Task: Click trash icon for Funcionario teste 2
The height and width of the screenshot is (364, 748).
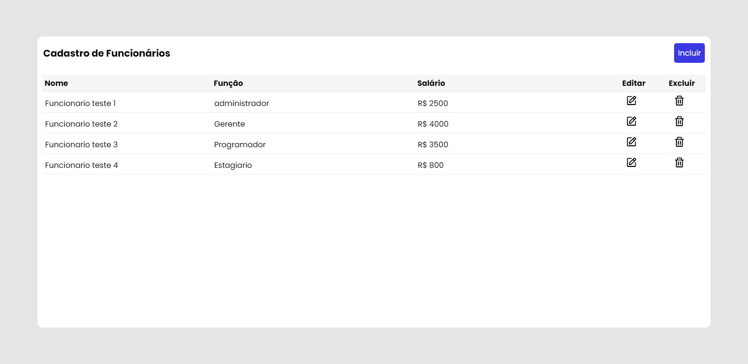Action: click(x=679, y=121)
